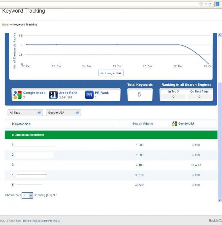The width and height of the screenshot is (222, 225).
Task: Open the address bar history dropdown arrow
Action: pyautogui.click(x=206, y=4)
